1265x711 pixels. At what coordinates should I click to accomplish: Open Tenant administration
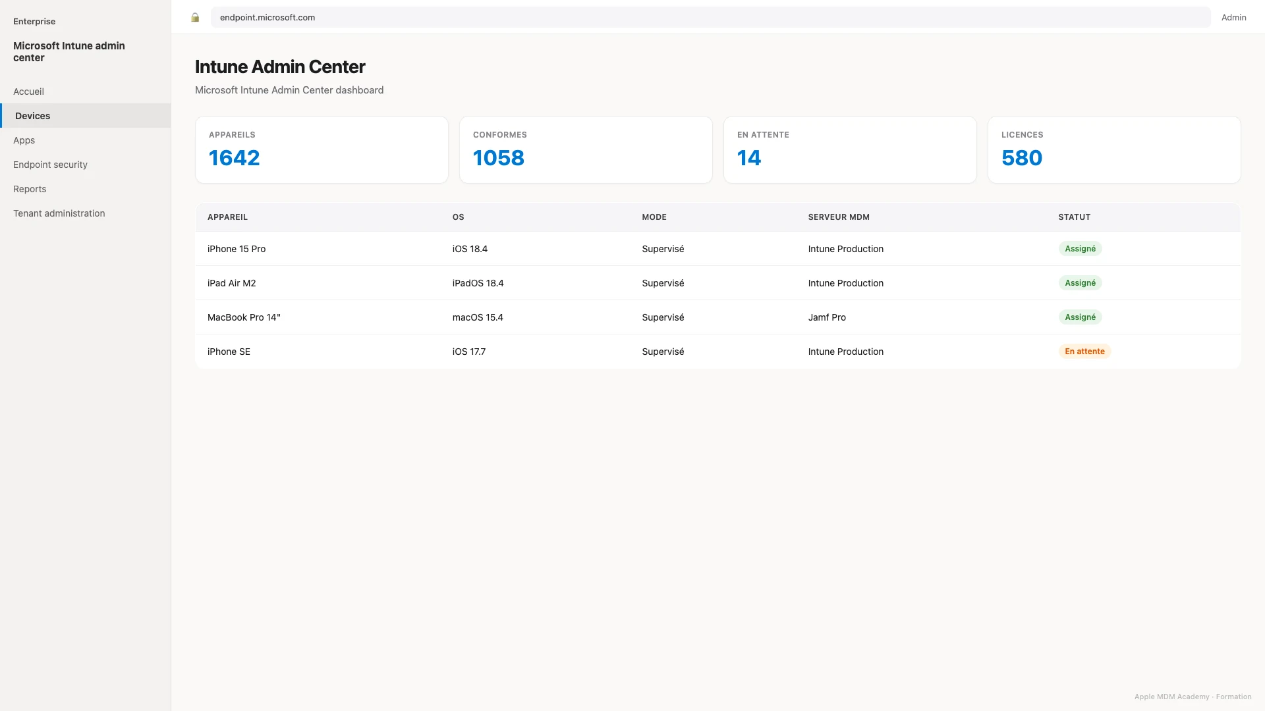click(86, 213)
